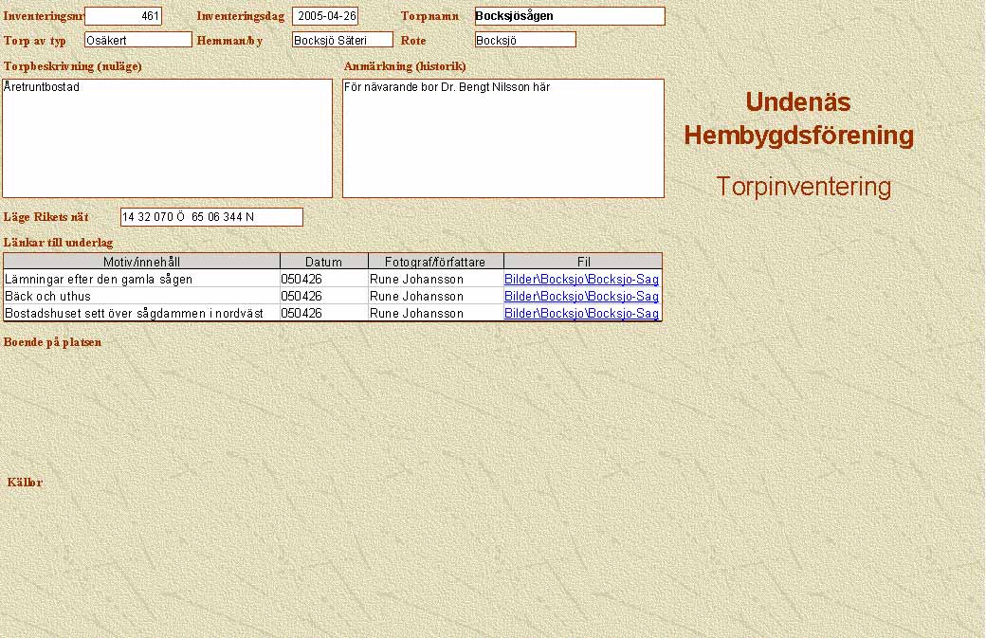This screenshot has height=638, width=986.
Task: Click inside the Anmärkning historik text area
Action: coord(502,137)
